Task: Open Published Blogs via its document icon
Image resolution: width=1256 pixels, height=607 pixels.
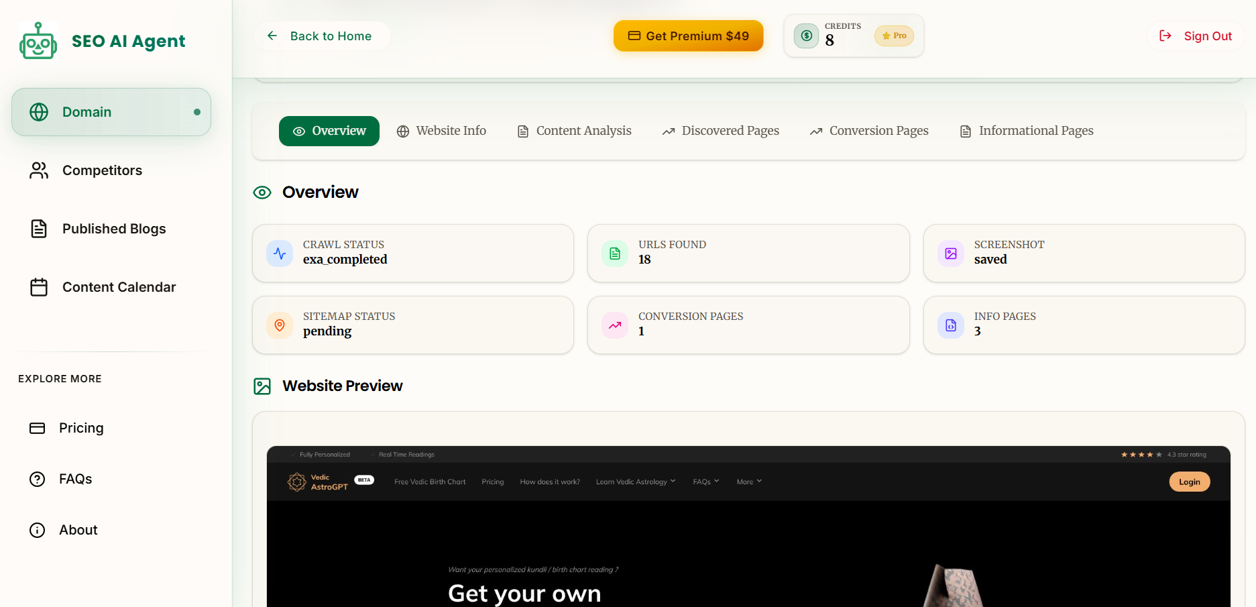Action: pos(38,229)
